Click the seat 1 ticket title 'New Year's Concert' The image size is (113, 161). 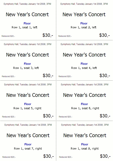(27, 14)
